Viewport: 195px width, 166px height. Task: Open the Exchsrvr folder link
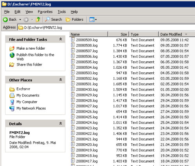(x=23, y=89)
